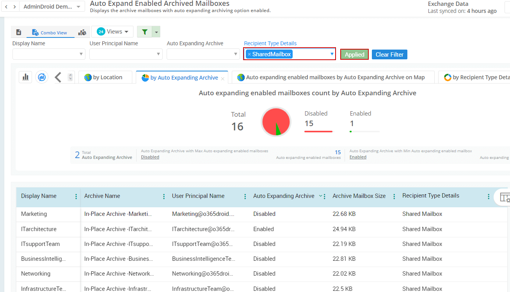510x292 pixels.
Task: Switch to the by Location chart tab
Action: [106, 77]
